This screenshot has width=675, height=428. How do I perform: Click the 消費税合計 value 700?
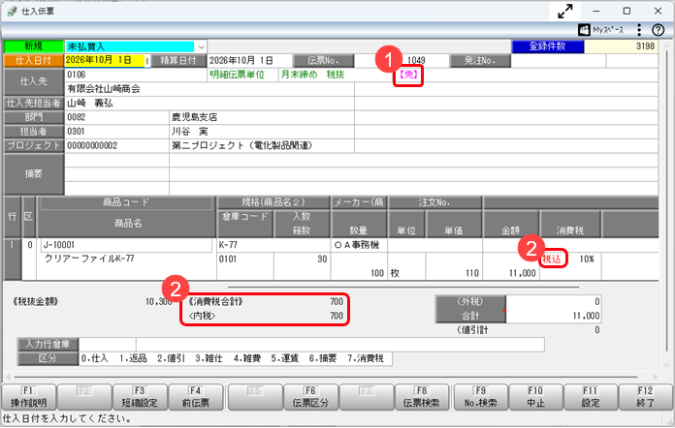337,302
